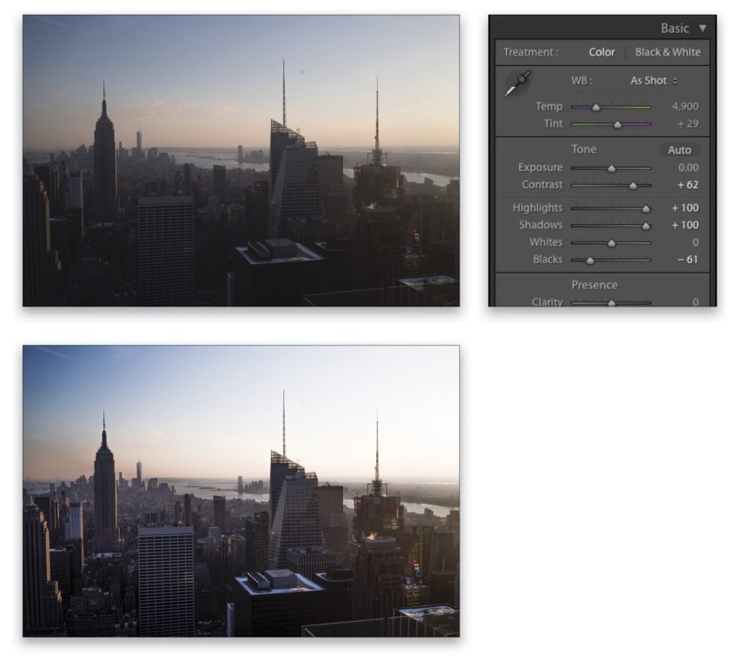Open the WB As Shot dropdown
This screenshot has width=732, height=667.
coord(653,80)
